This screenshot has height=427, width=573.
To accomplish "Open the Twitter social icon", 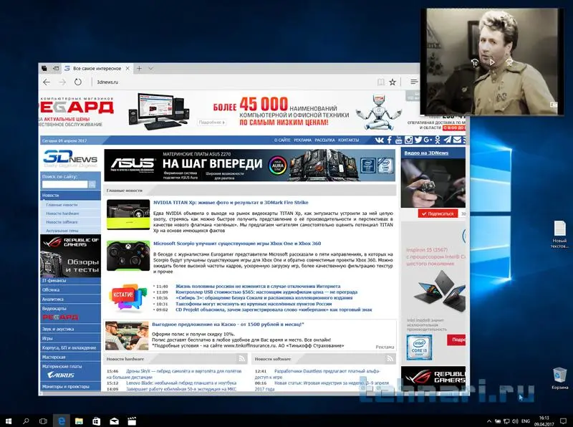I will point(418,140).
